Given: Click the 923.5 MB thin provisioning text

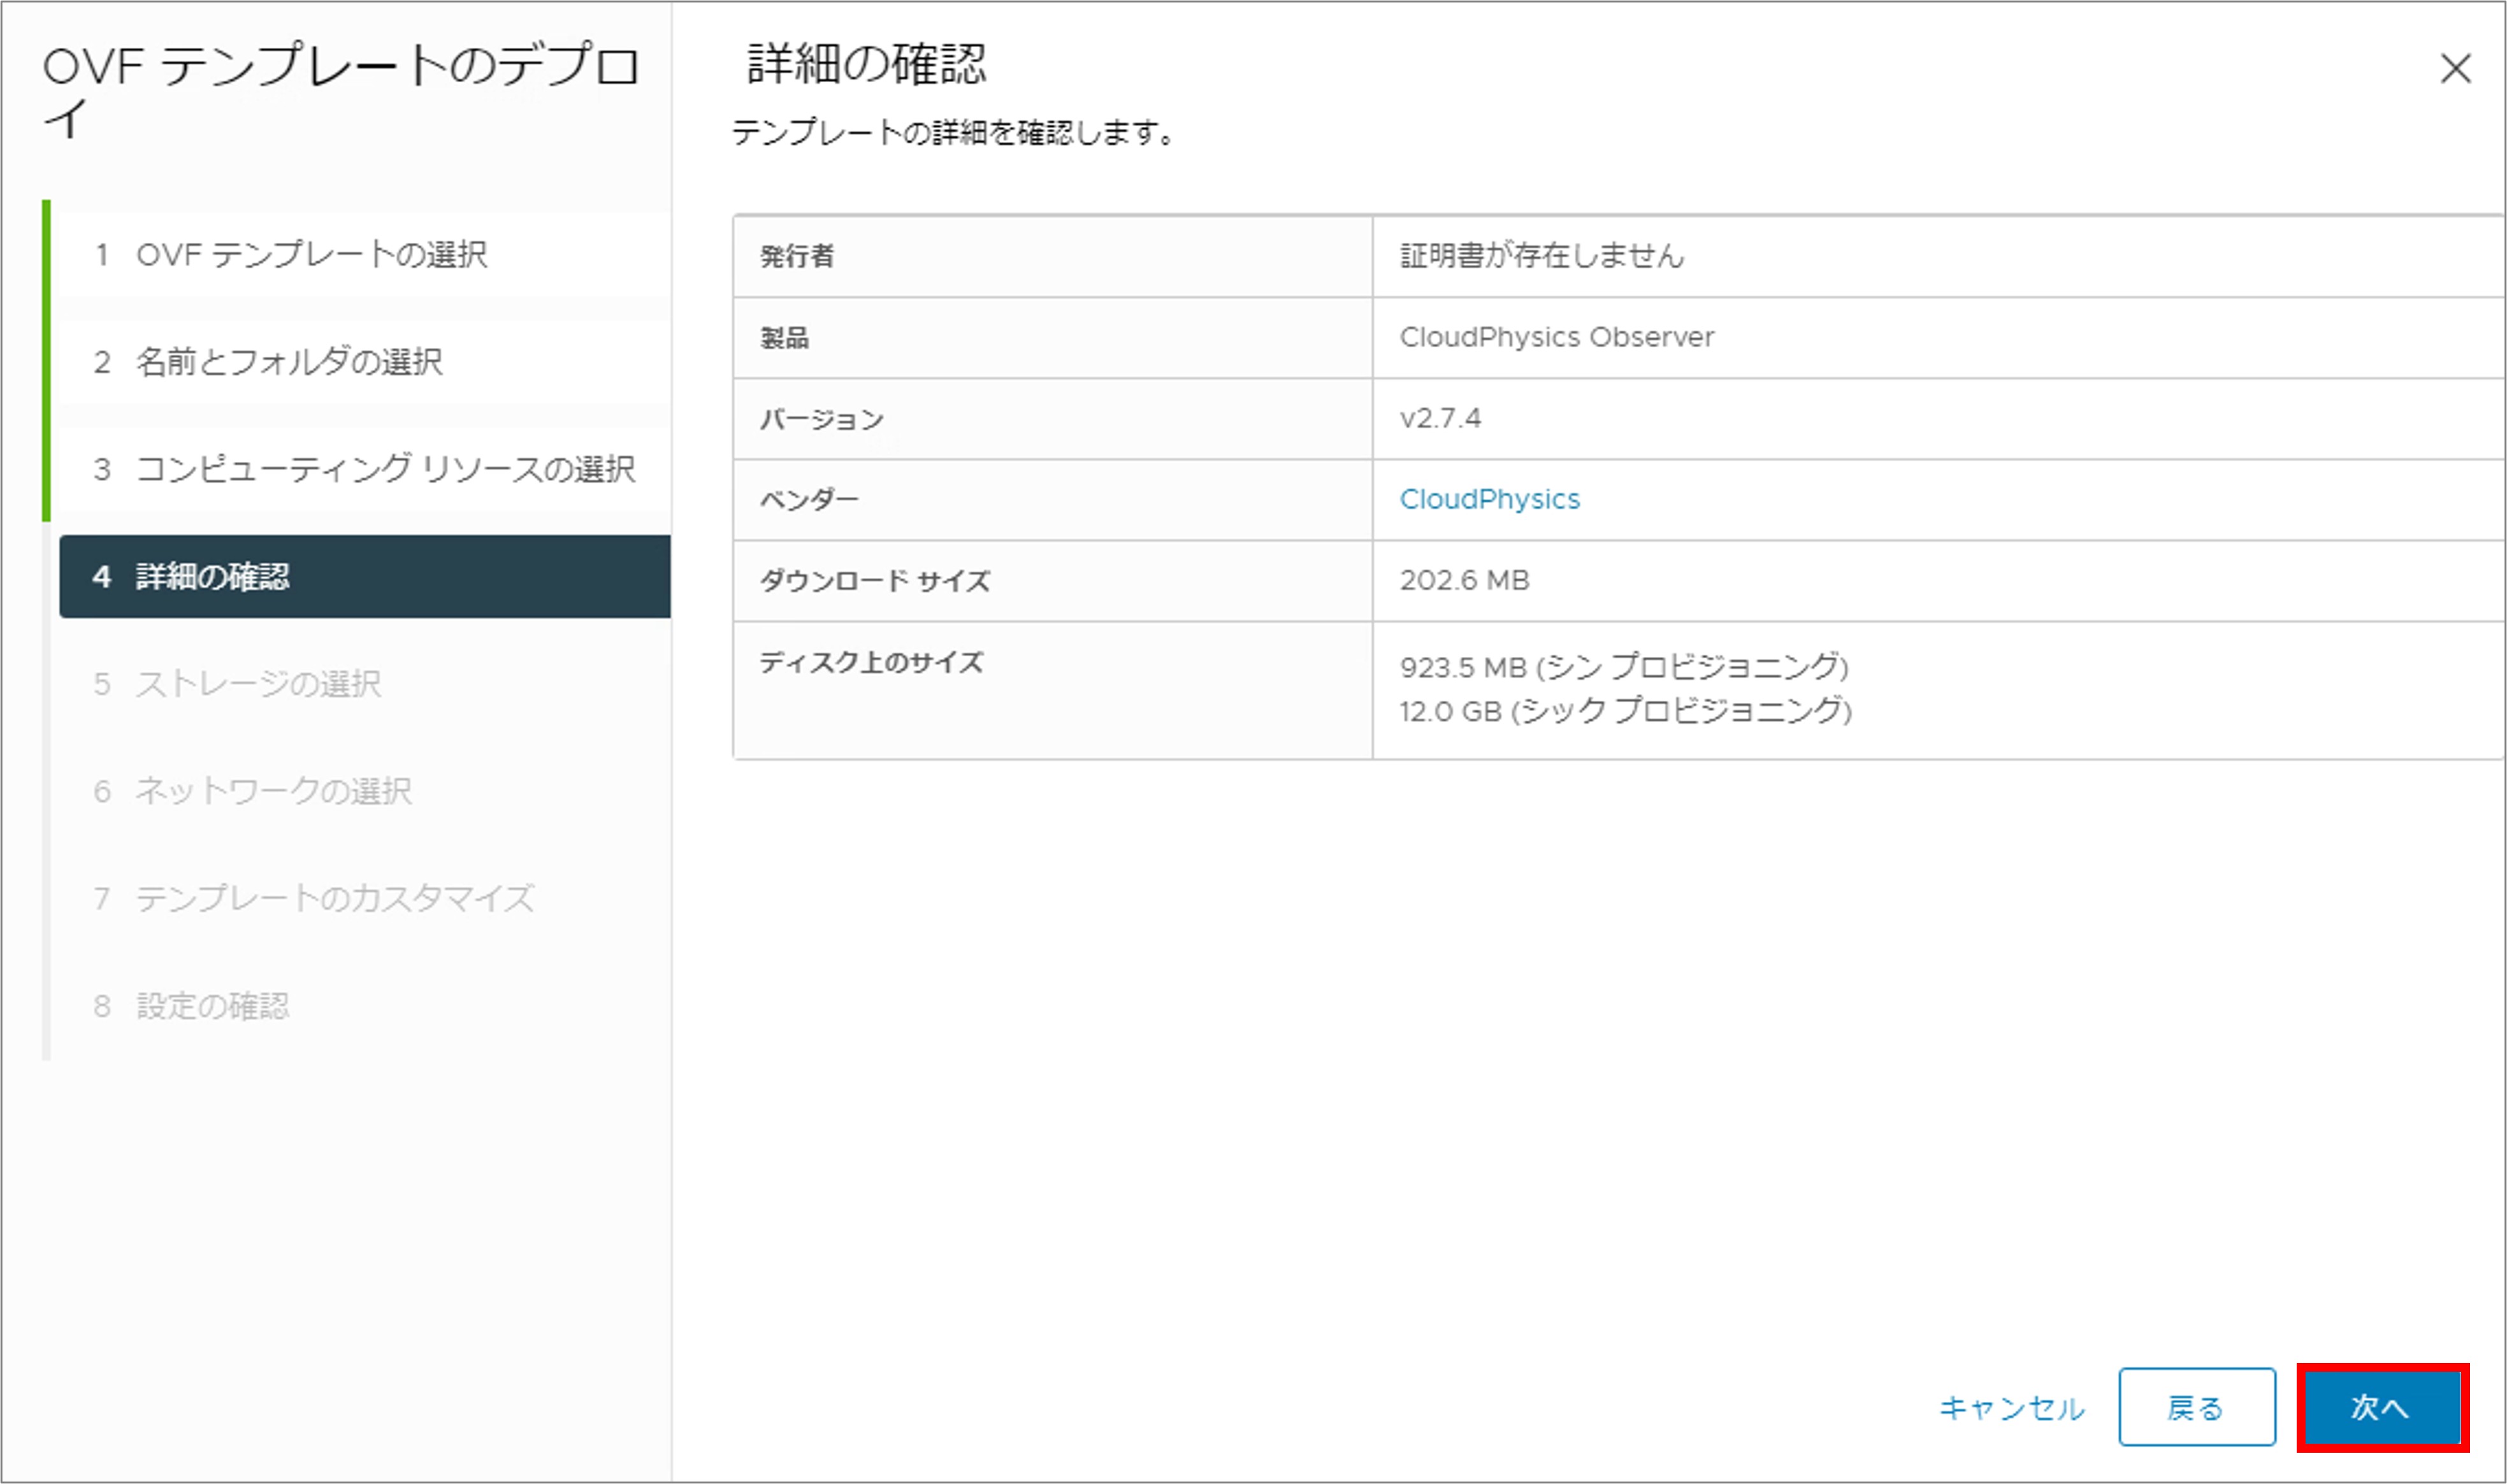Looking at the screenshot, I should point(1623,666).
